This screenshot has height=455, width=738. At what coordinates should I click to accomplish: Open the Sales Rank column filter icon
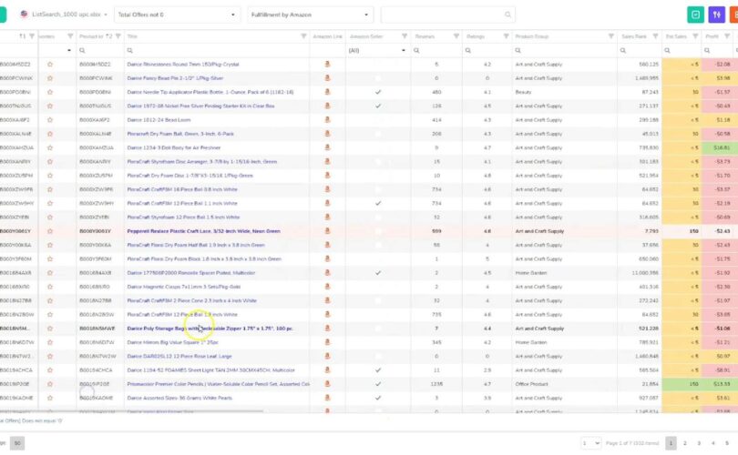click(655, 36)
